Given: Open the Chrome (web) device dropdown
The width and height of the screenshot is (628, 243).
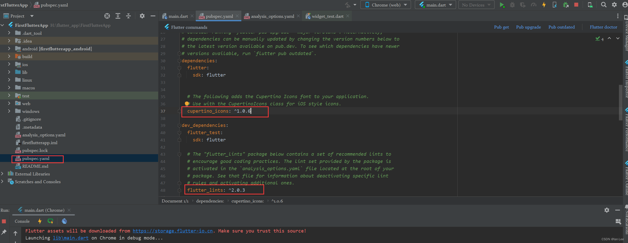Looking at the screenshot, I should pos(385,5).
